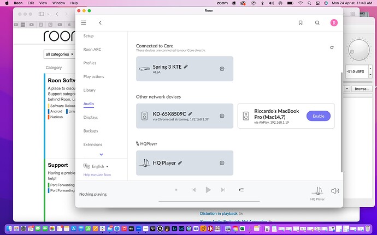Open the Window menu in menu bar
This screenshot has height=235, width=377.
[x=58, y=3]
